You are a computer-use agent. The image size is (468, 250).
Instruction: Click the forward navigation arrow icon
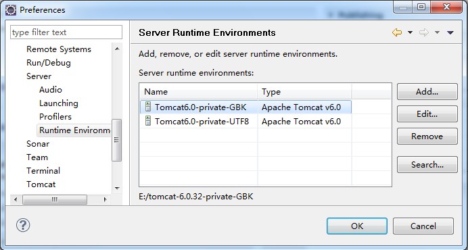424,32
